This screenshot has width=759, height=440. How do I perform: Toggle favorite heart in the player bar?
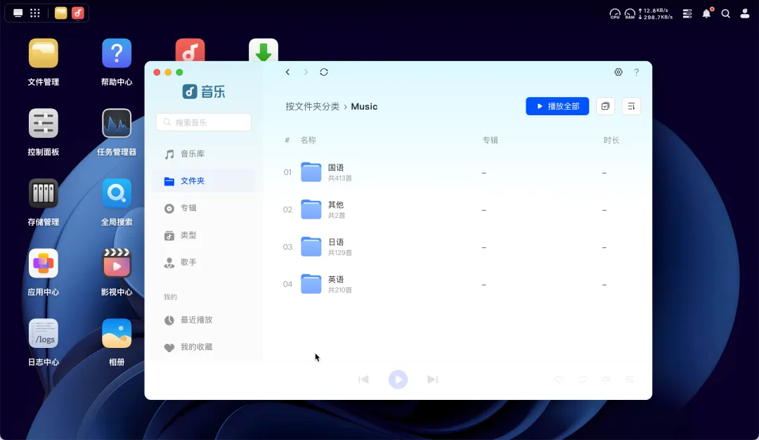[x=559, y=380]
